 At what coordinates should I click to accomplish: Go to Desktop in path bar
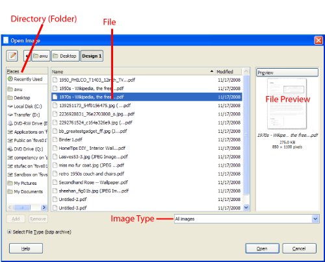(x=65, y=56)
